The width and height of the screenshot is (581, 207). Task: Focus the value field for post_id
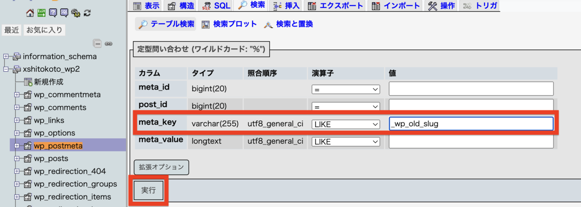pos(471,105)
